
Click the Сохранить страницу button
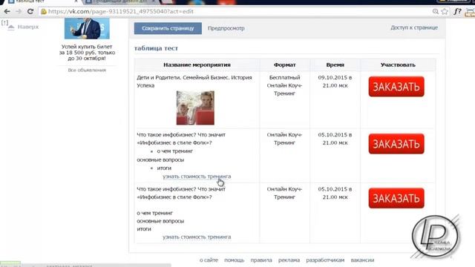[168, 28]
